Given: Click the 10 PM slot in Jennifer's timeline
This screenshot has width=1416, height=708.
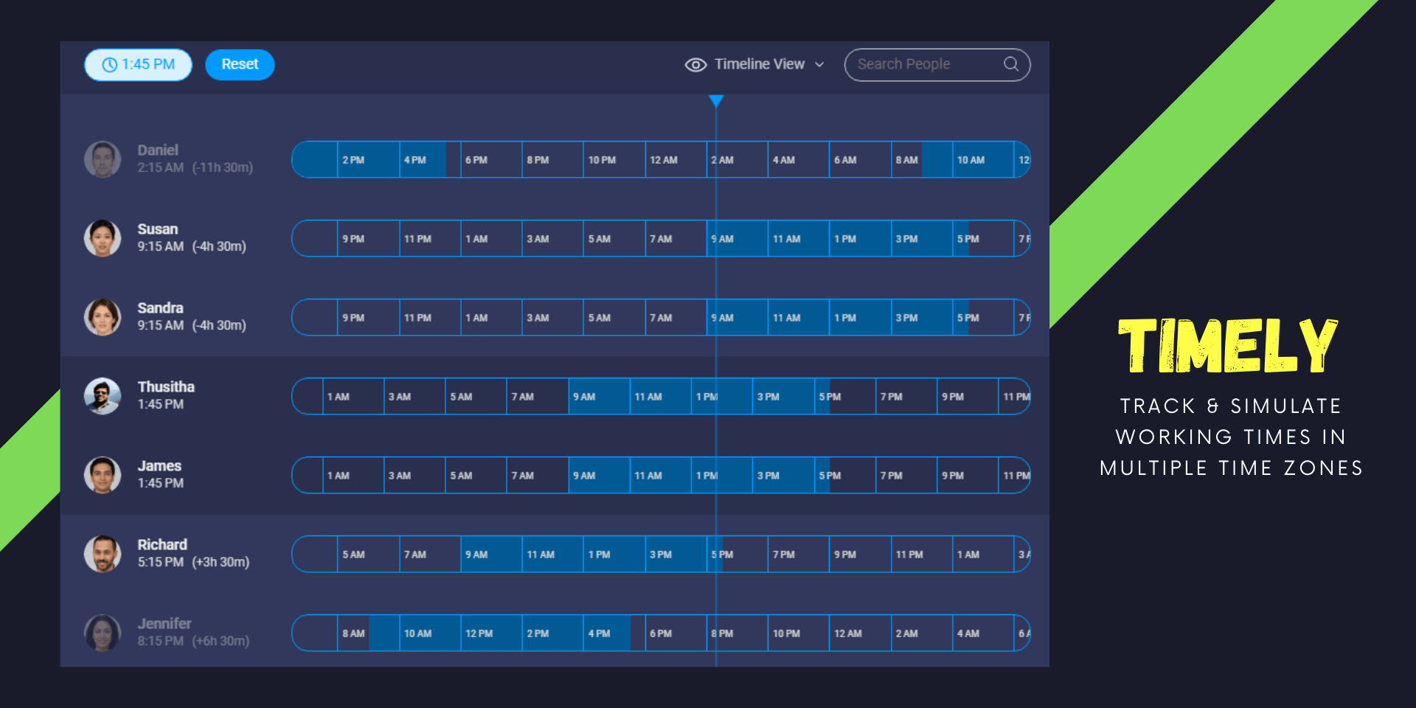Looking at the screenshot, I should (799, 633).
